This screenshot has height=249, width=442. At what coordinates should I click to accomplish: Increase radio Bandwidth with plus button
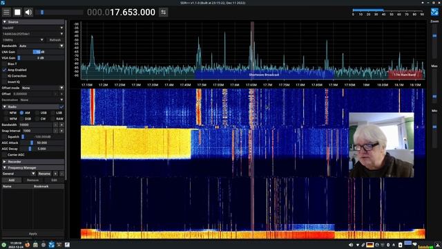click(x=61, y=124)
